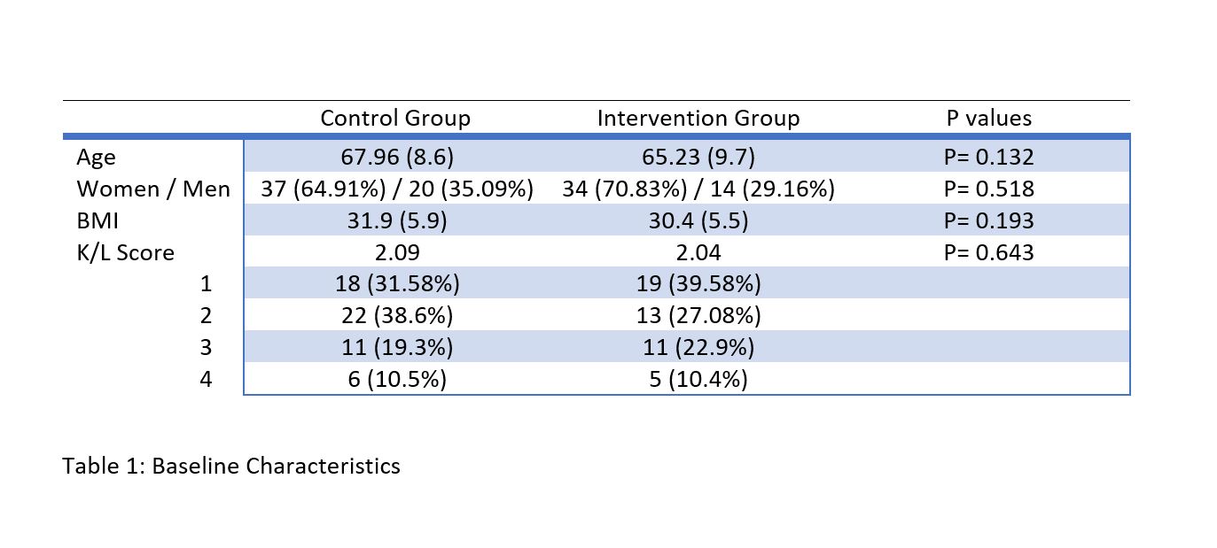Click the 37 (64.91%) / 20 (35.09%) cell
The height and width of the screenshot is (548, 1217).
(396, 189)
